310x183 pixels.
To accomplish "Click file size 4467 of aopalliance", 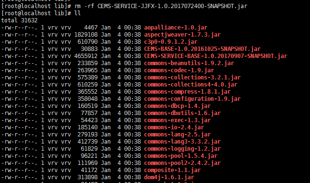I will [91, 28].
